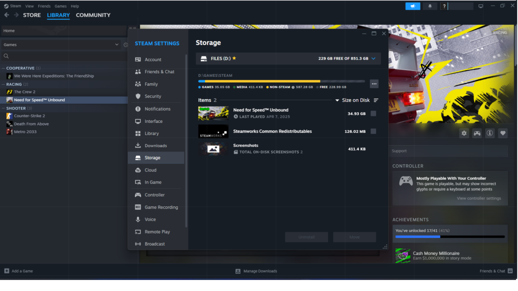Tick the Steamworks Common Redistributables checkbox
Screen dimensions: 518x291
373,131
